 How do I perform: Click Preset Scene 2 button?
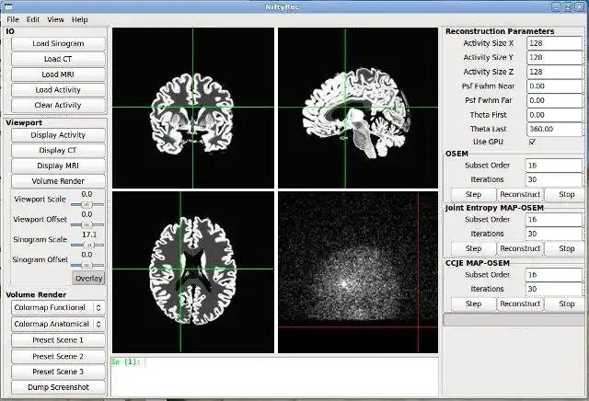tap(58, 356)
